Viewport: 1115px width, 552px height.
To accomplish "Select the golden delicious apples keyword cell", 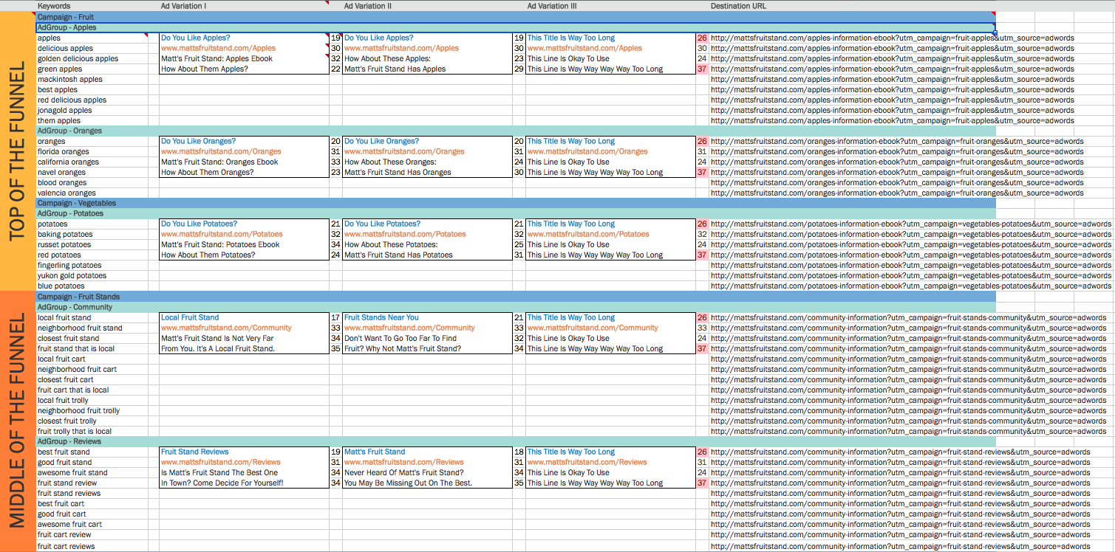I will [92, 58].
